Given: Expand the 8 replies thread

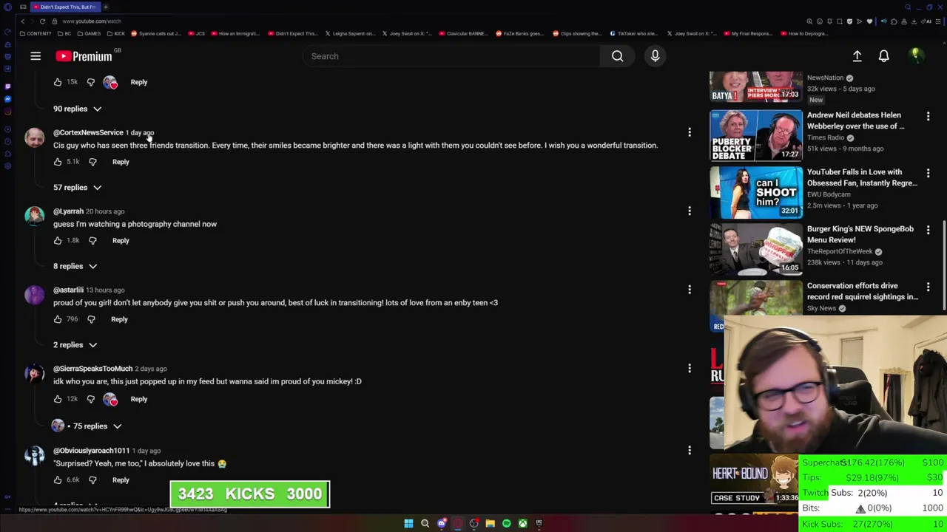Looking at the screenshot, I should click(75, 266).
